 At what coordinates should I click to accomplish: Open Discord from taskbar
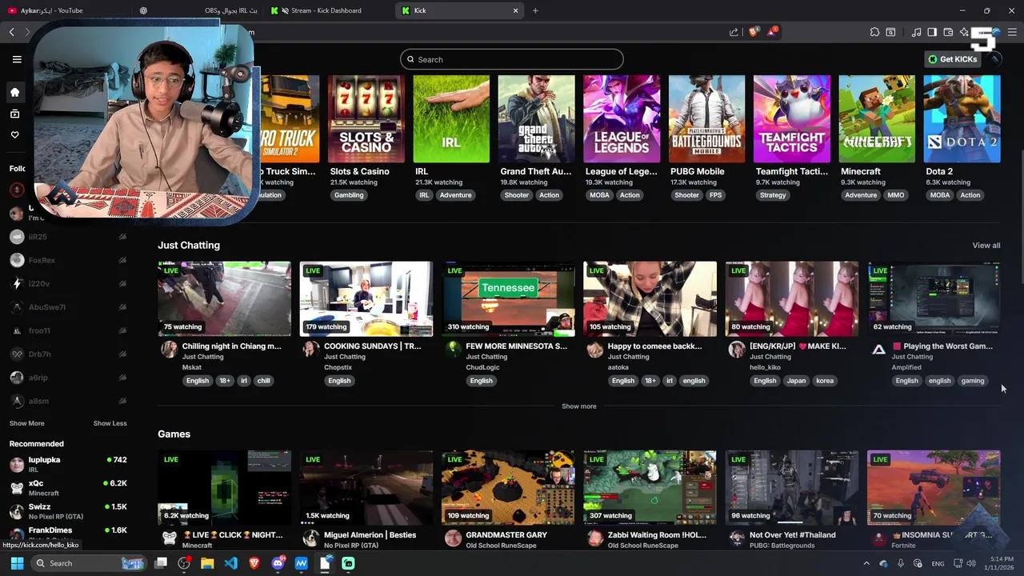click(278, 563)
